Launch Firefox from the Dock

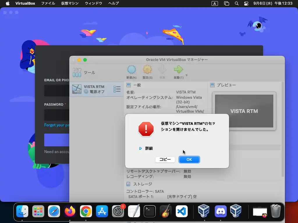(70, 211)
